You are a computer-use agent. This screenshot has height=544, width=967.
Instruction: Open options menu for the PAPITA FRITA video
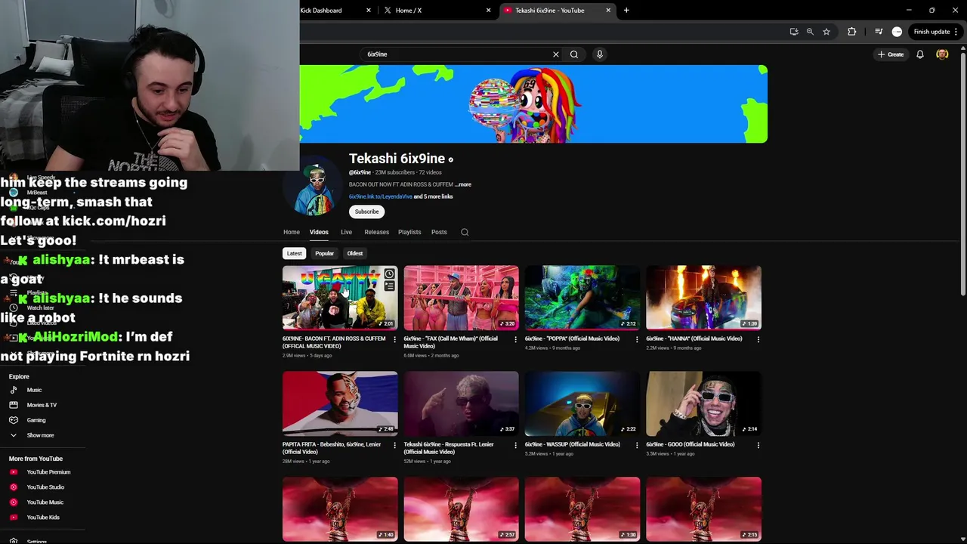(x=394, y=445)
